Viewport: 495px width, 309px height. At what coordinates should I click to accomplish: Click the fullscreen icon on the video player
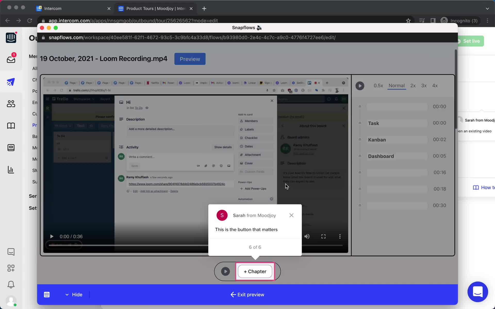[323, 236]
